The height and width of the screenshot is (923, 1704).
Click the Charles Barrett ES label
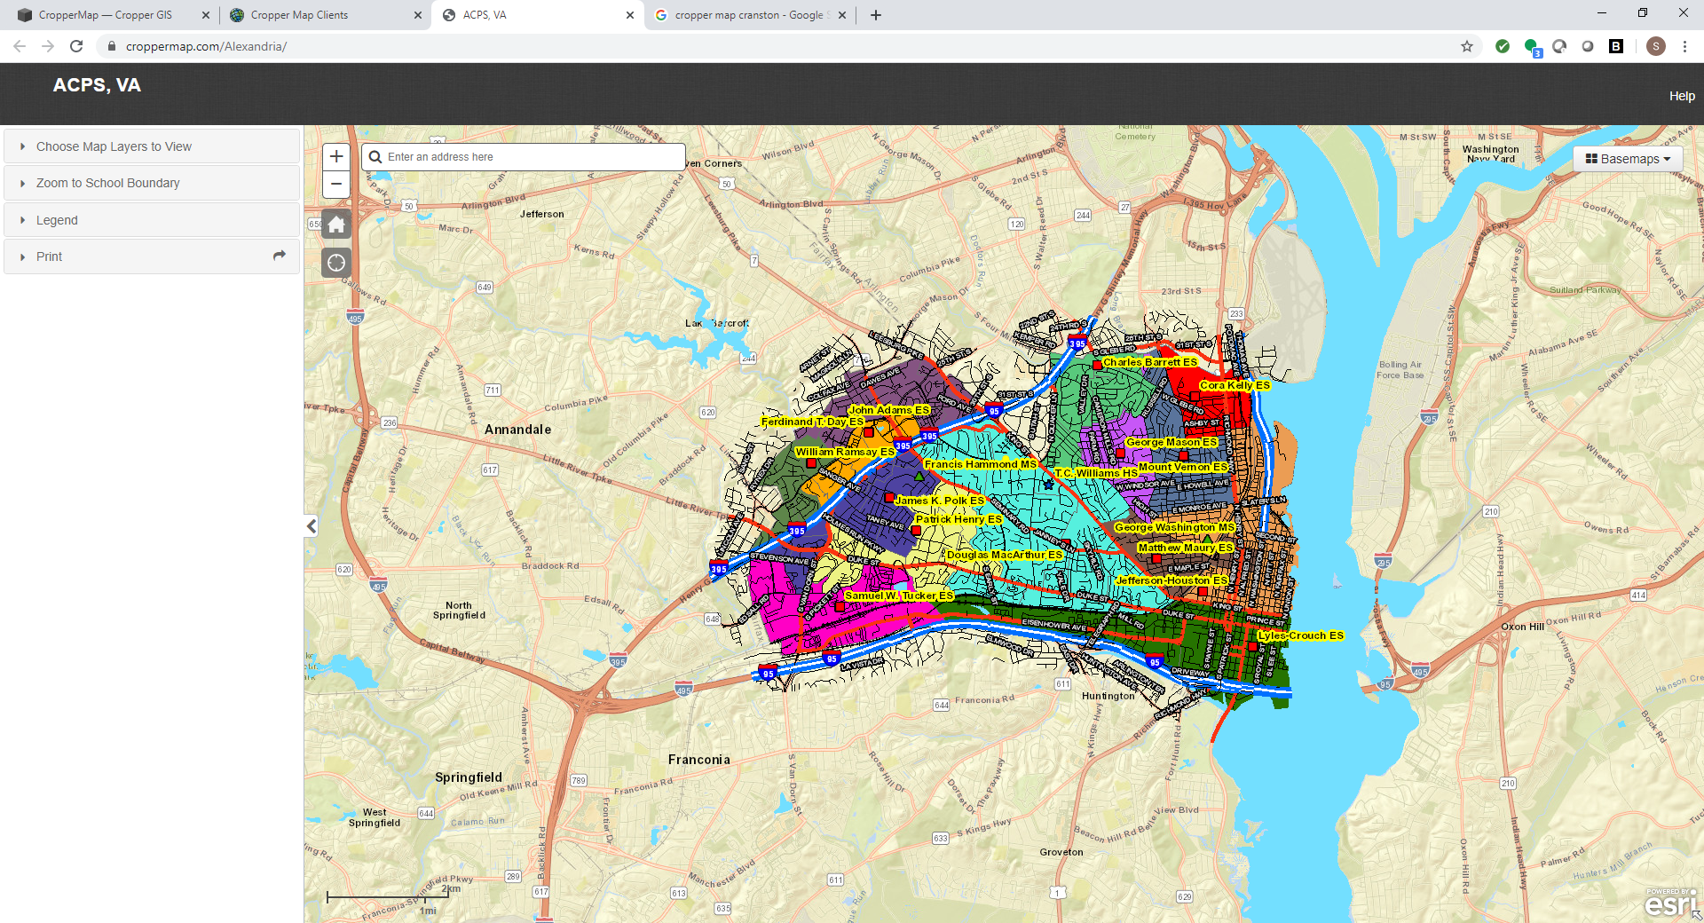[x=1149, y=362]
